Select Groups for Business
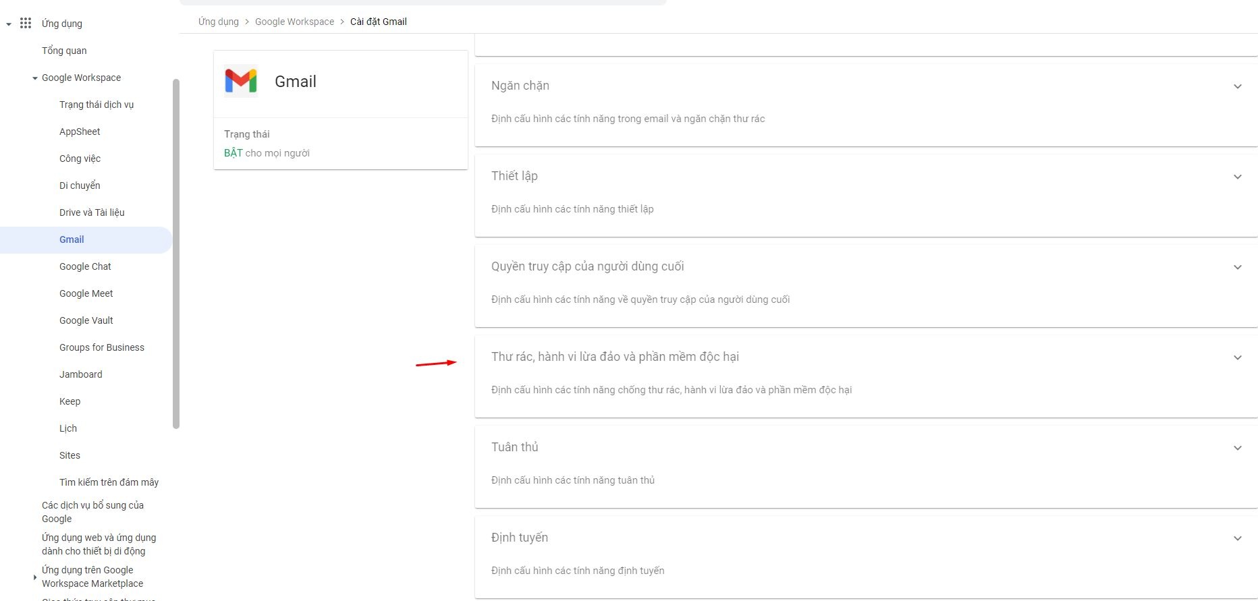This screenshot has height=601, width=1258. [x=102, y=347]
